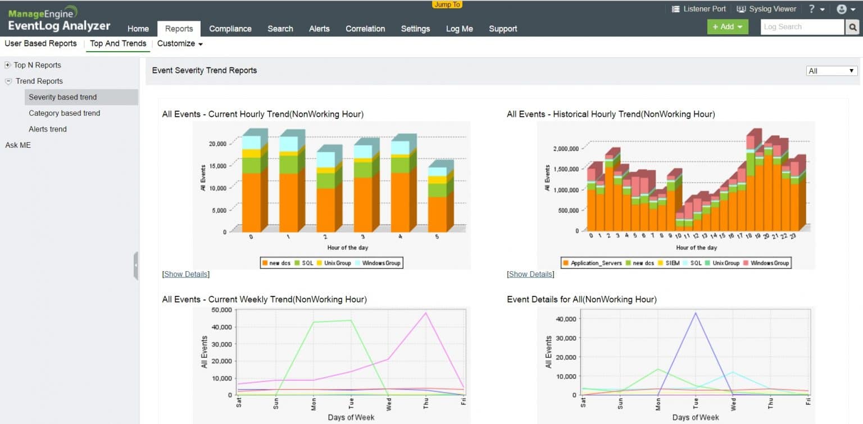Switch to the Compliance menu
This screenshot has width=863, height=424.
(x=230, y=29)
